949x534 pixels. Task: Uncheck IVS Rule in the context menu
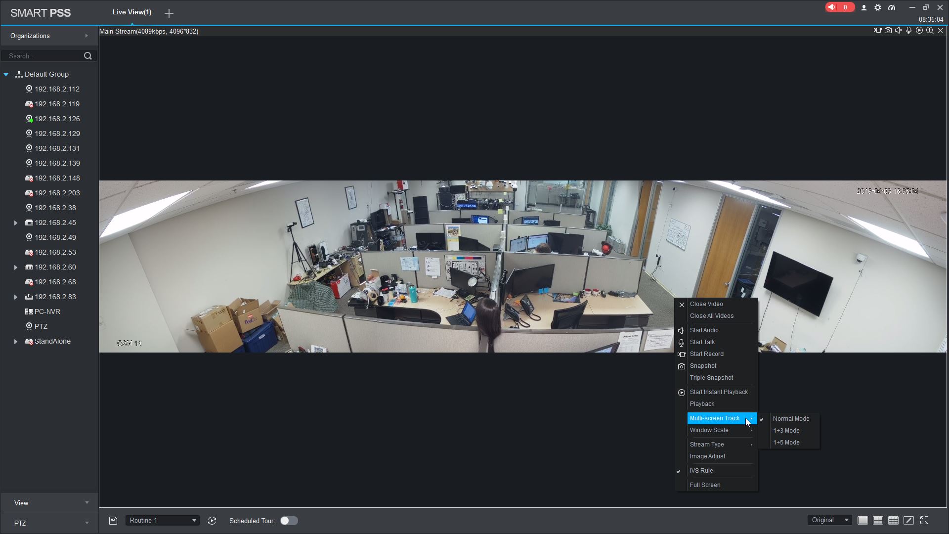click(x=701, y=471)
